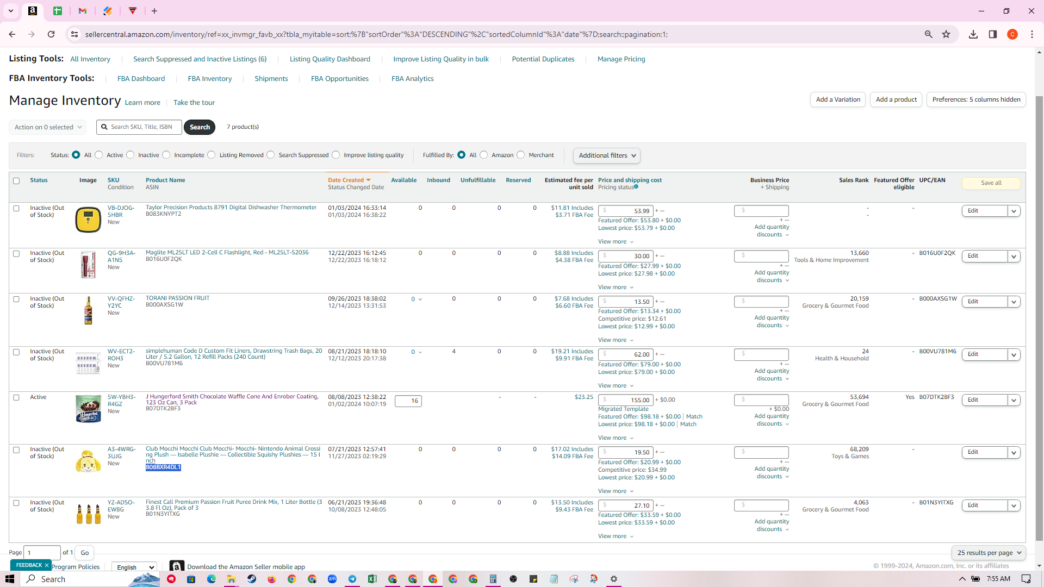
Task: Open Excel from the taskbar
Action: tap(372, 579)
